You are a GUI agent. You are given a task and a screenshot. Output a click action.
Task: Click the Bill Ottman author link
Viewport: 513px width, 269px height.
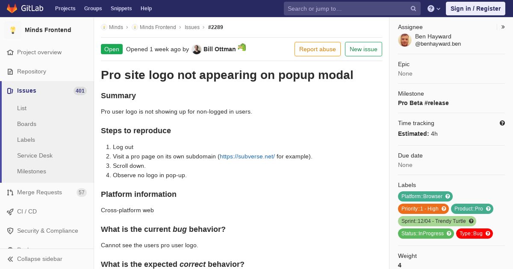coord(219,49)
